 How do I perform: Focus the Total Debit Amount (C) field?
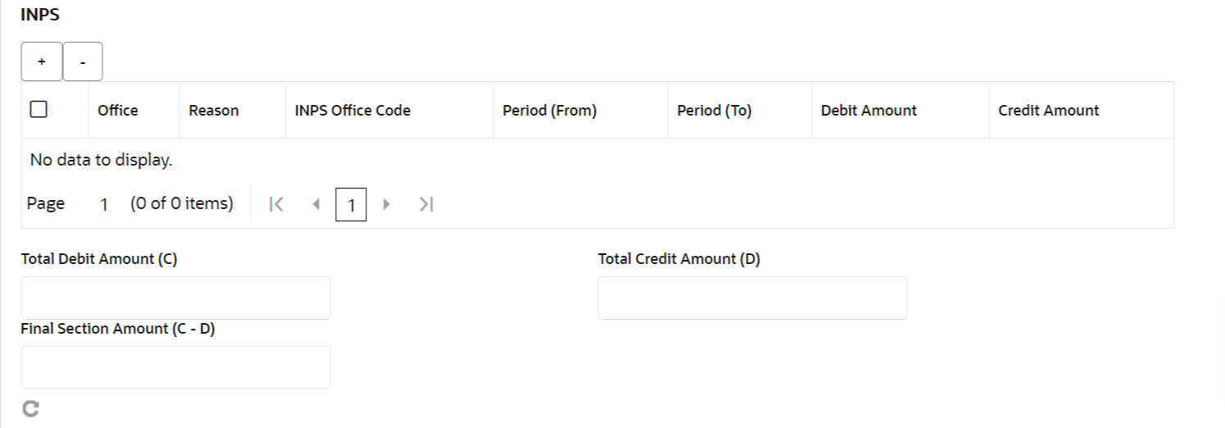pos(175,298)
